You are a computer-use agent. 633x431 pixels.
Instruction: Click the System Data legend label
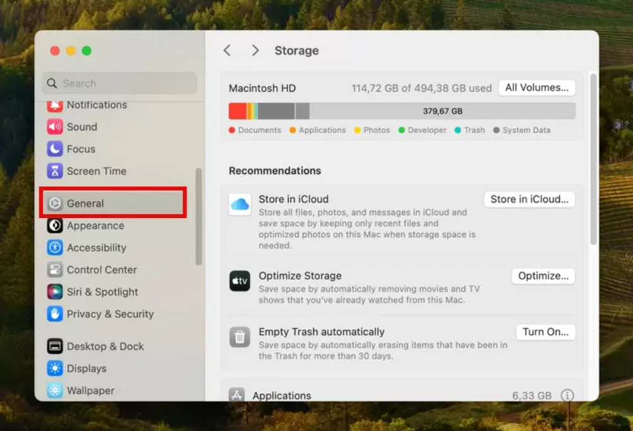pos(526,130)
